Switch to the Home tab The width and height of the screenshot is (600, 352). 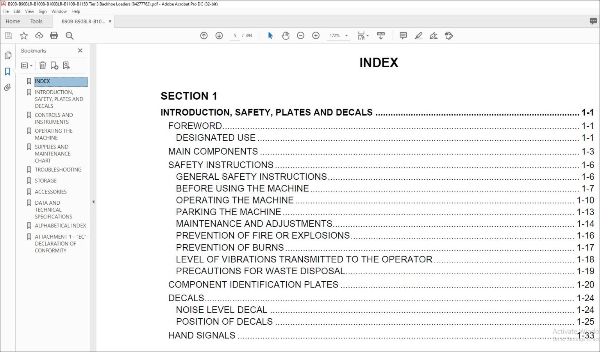[13, 21]
